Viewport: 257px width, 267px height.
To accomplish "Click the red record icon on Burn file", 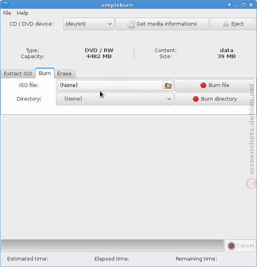I will coord(203,85).
